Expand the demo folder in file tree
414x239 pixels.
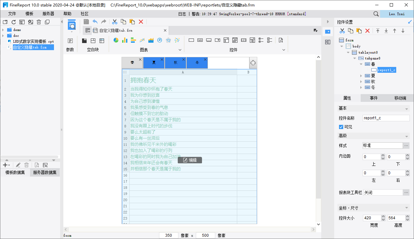click(x=3, y=30)
